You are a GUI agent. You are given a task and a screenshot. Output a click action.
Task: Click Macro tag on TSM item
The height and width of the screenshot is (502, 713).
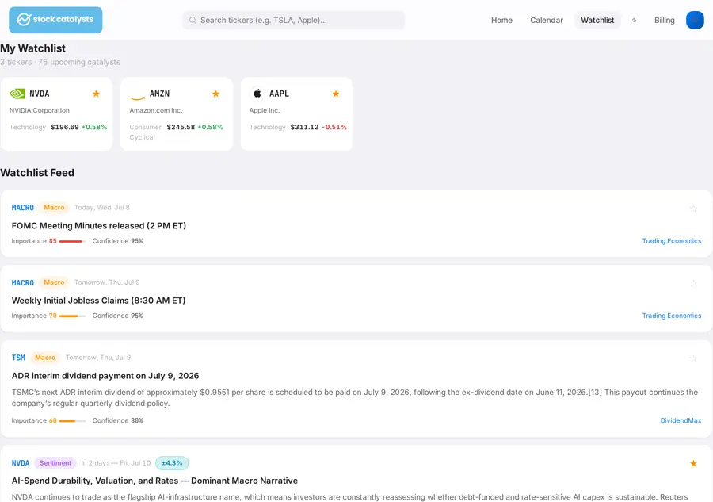click(45, 358)
